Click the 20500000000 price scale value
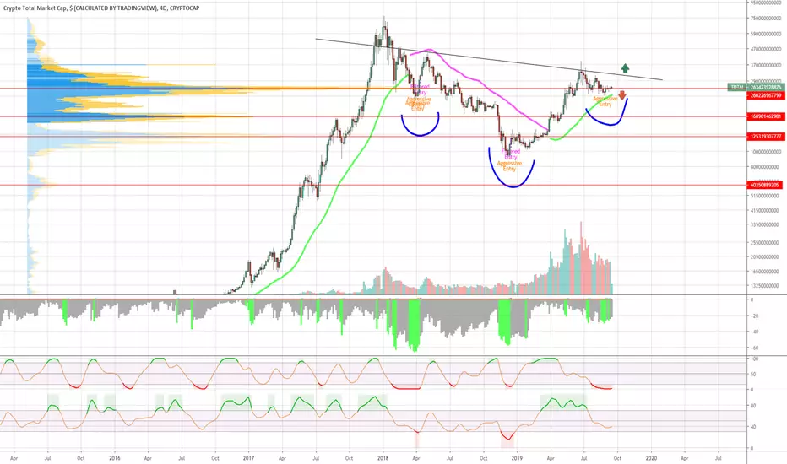Image resolution: width=787 pixels, height=464 pixels. 765,256
